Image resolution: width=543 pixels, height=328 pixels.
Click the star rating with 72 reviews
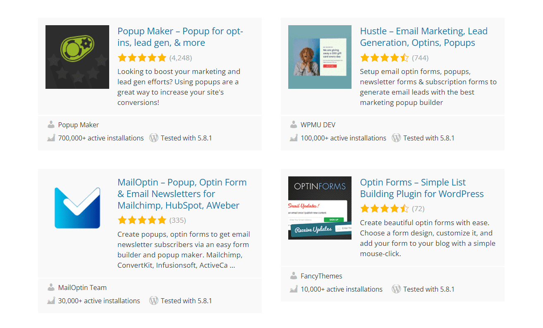point(385,208)
